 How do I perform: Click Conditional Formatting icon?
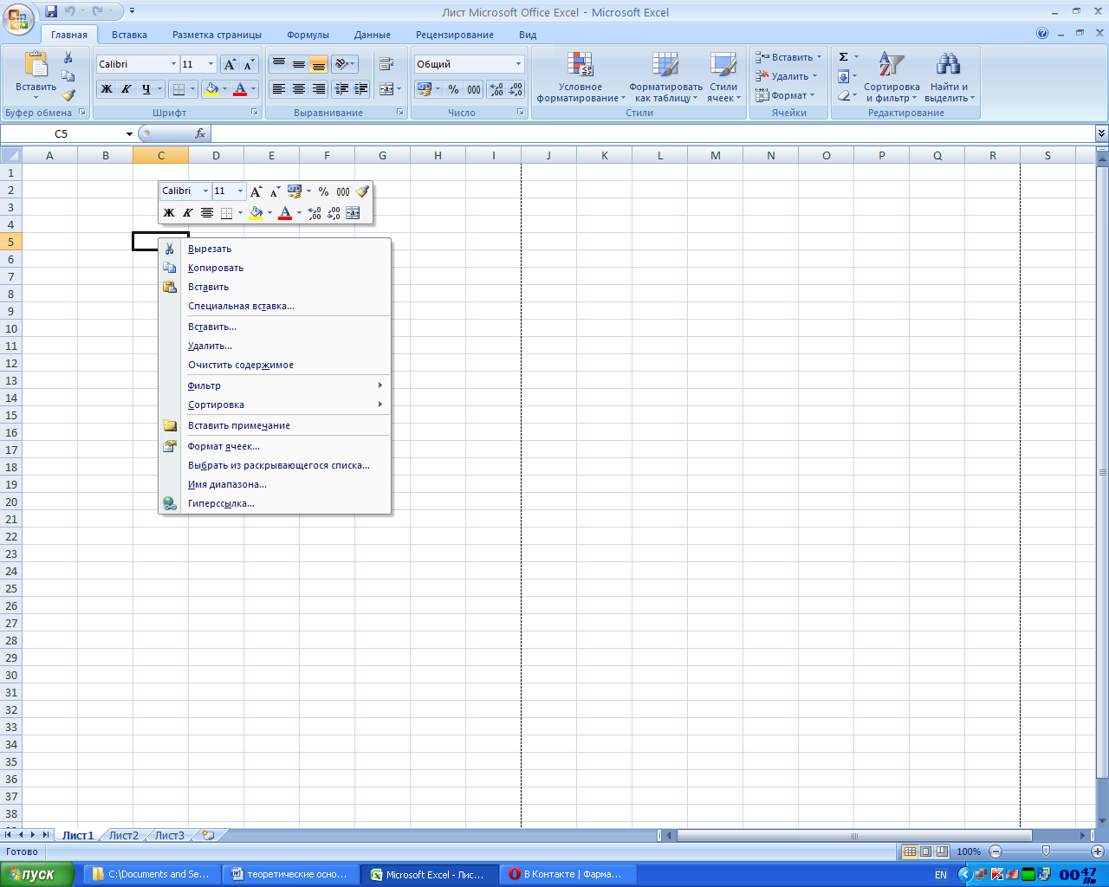coord(580,77)
